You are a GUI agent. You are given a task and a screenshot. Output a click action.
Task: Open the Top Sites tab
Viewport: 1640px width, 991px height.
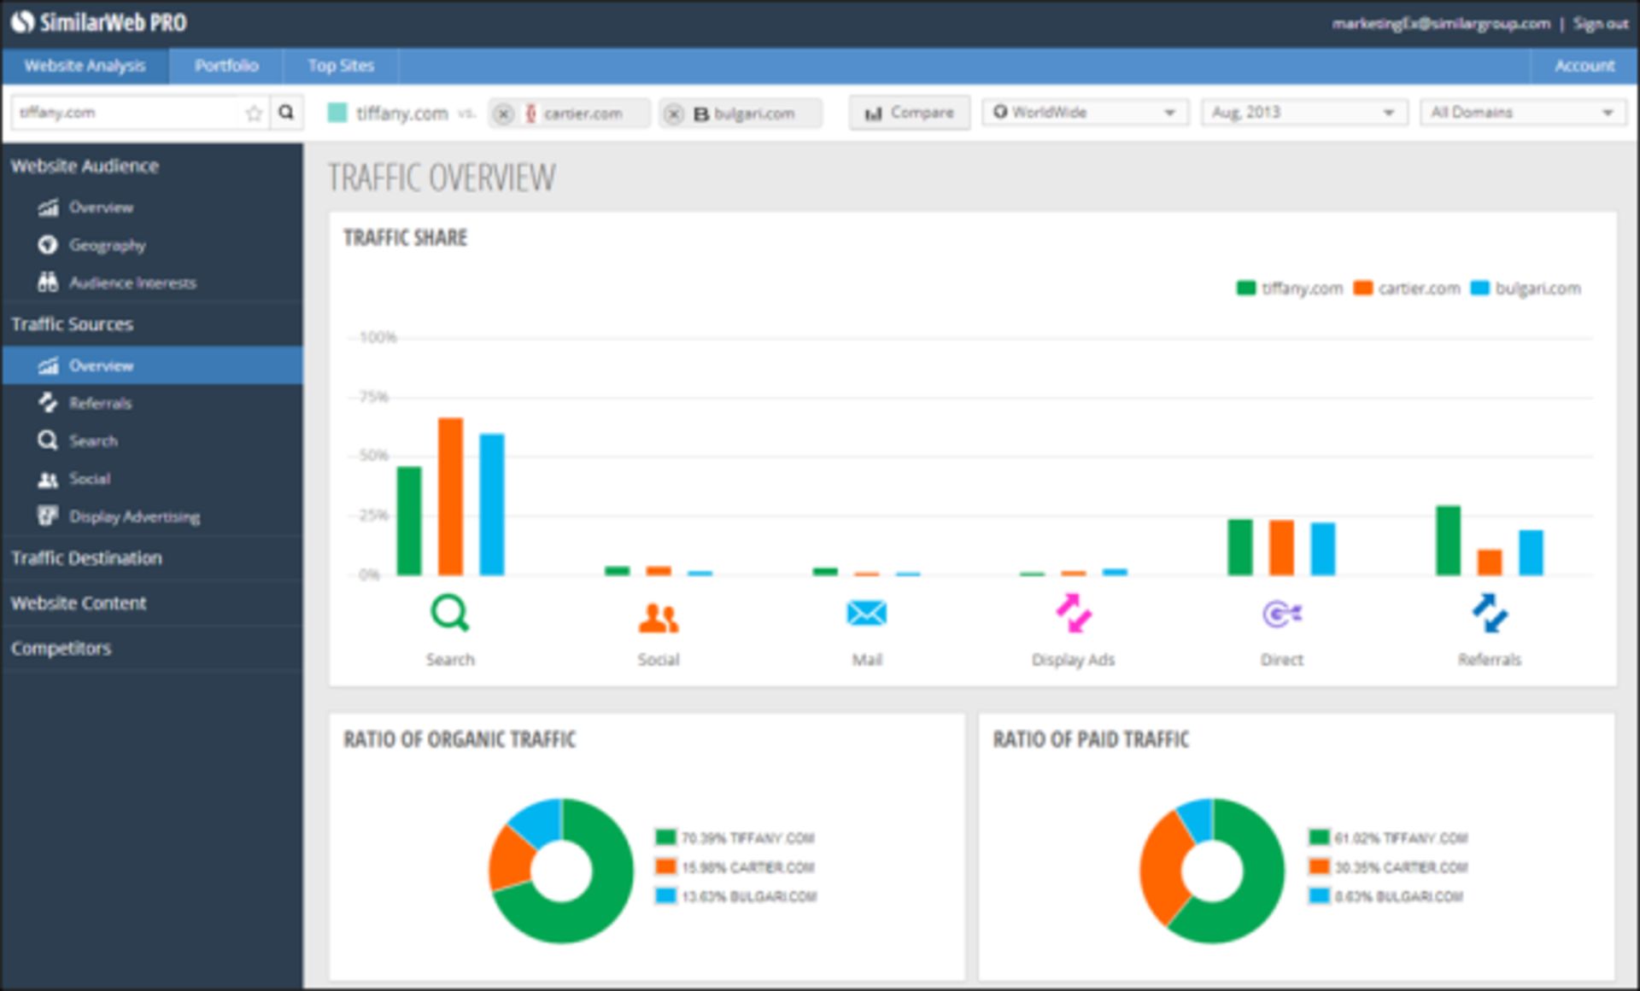point(341,66)
